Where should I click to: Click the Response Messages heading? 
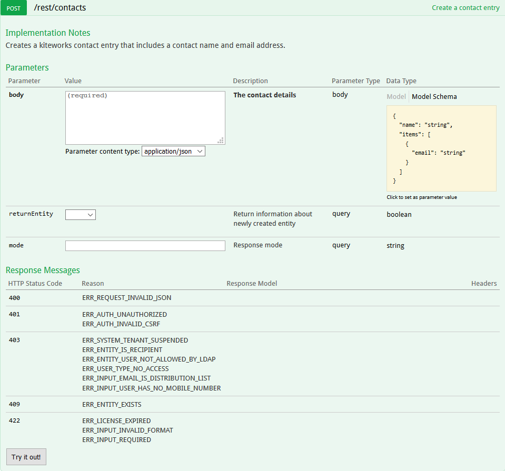(43, 270)
